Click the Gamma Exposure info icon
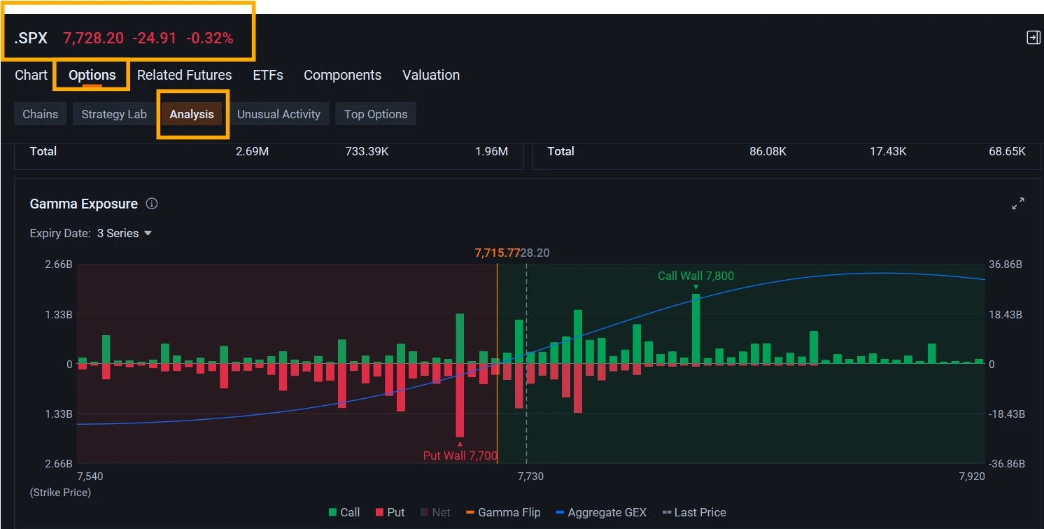 (152, 204)
